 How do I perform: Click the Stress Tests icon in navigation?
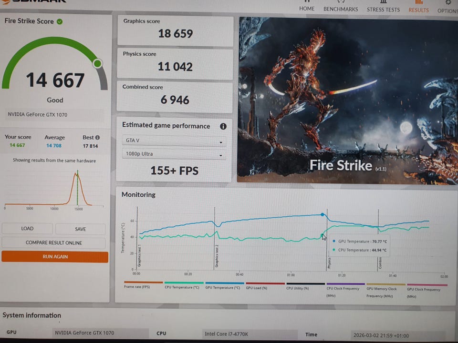(383, 2)
